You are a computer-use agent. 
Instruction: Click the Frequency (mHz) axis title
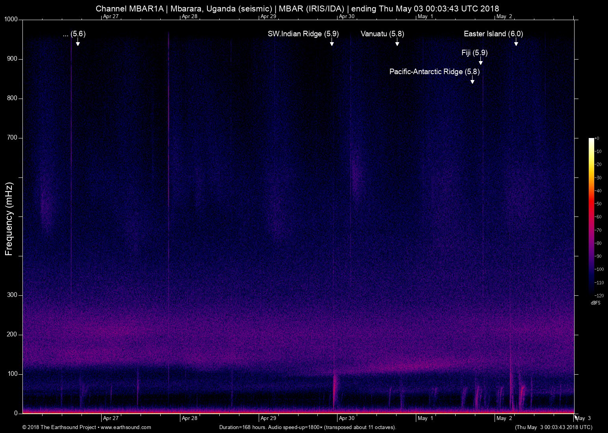click(x=9, y=219)
